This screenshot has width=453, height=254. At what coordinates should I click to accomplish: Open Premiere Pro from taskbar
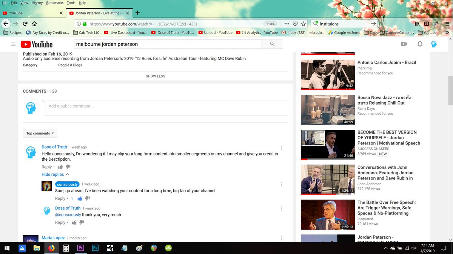(x=80, y=248)
